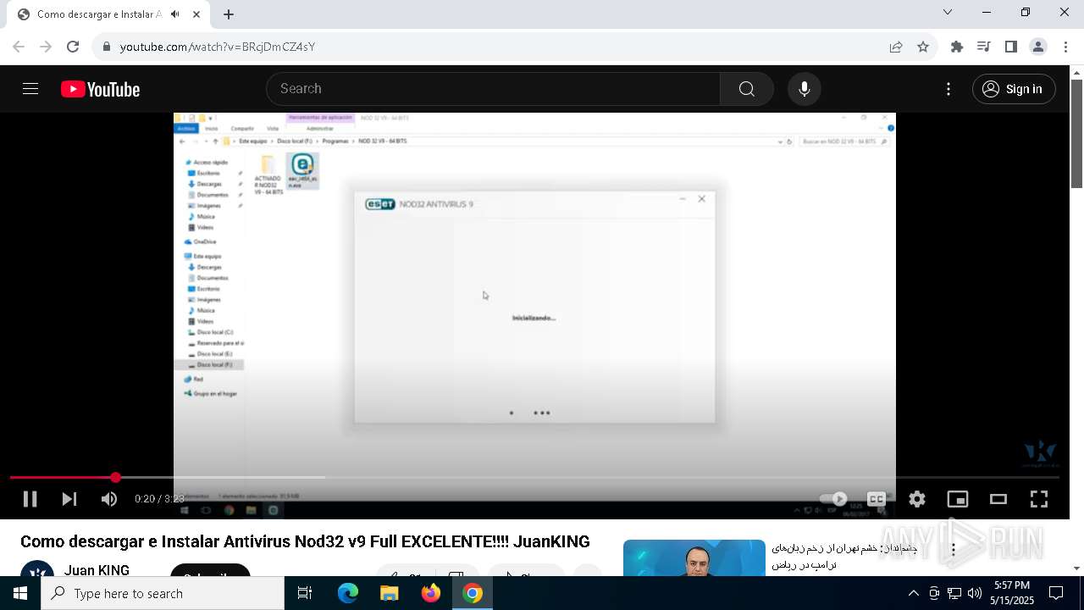Click the video title text Como descargar
1084x610 pixels.
(305, 541)
